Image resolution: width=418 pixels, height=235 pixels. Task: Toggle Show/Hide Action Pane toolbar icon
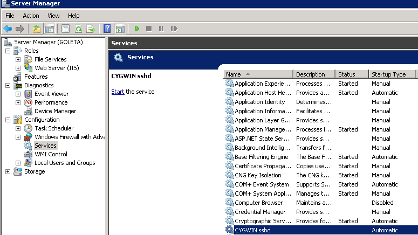[120, 29]
